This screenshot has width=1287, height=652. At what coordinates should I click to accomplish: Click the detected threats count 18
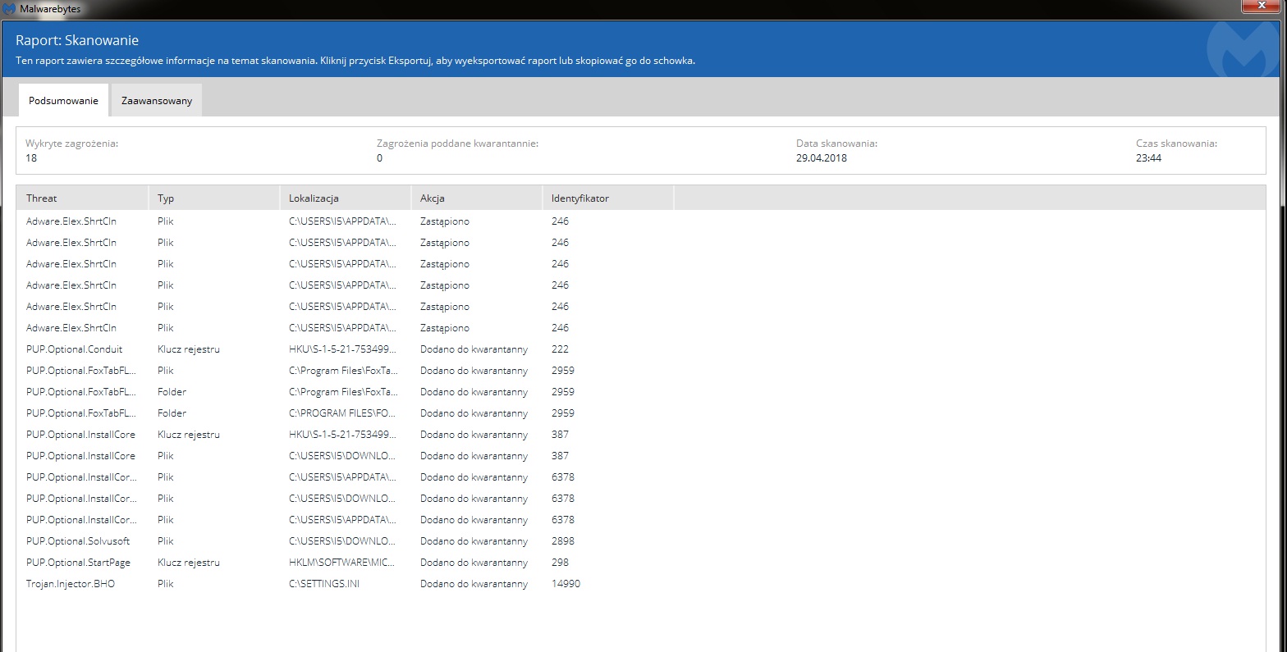point(31,158)
